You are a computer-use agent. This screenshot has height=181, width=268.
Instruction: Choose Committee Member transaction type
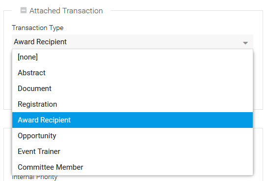(133, 167)
